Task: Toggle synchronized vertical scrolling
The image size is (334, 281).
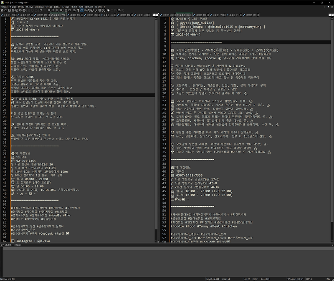Action: pos(66,10)
